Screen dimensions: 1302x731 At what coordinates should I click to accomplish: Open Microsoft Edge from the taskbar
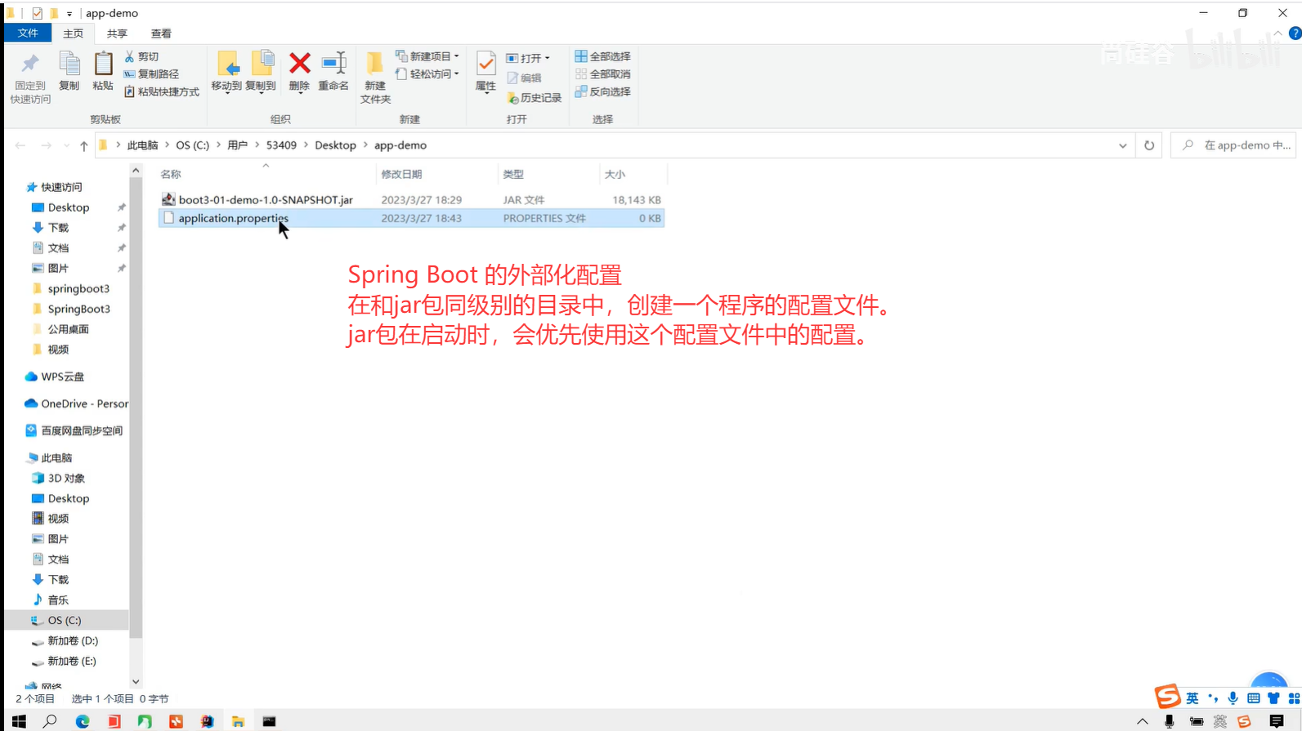(83, 721)
